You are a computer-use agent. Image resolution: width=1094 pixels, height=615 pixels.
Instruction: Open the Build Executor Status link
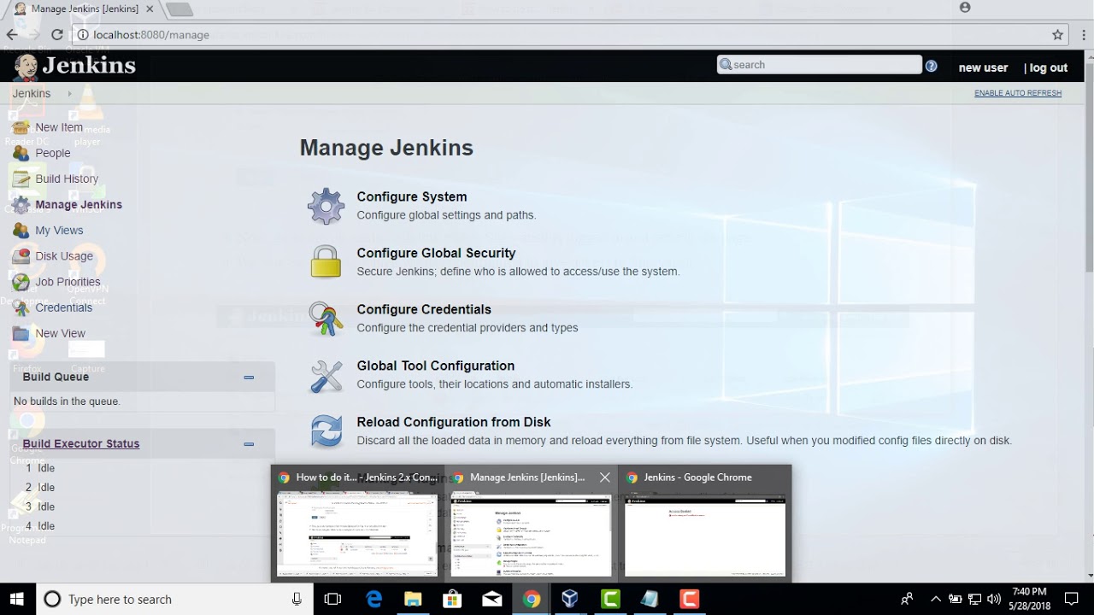click(x=81, y=443)
